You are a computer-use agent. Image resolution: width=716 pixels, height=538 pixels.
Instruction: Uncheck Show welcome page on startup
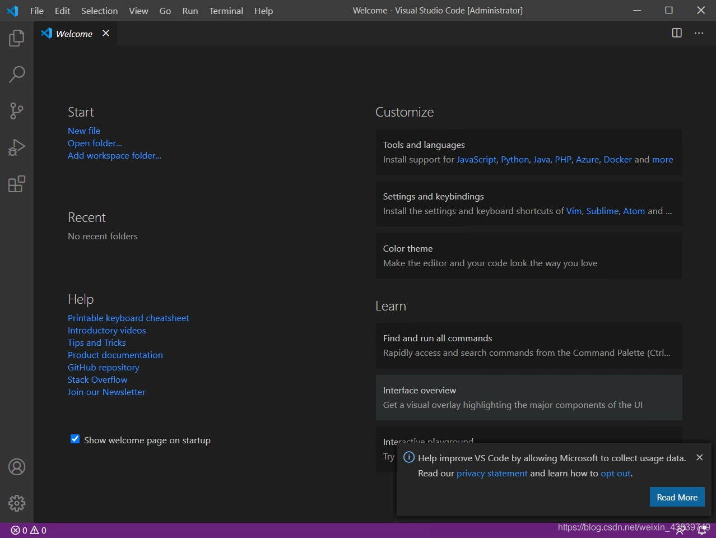pyautogui.click(x=75, y=439)
